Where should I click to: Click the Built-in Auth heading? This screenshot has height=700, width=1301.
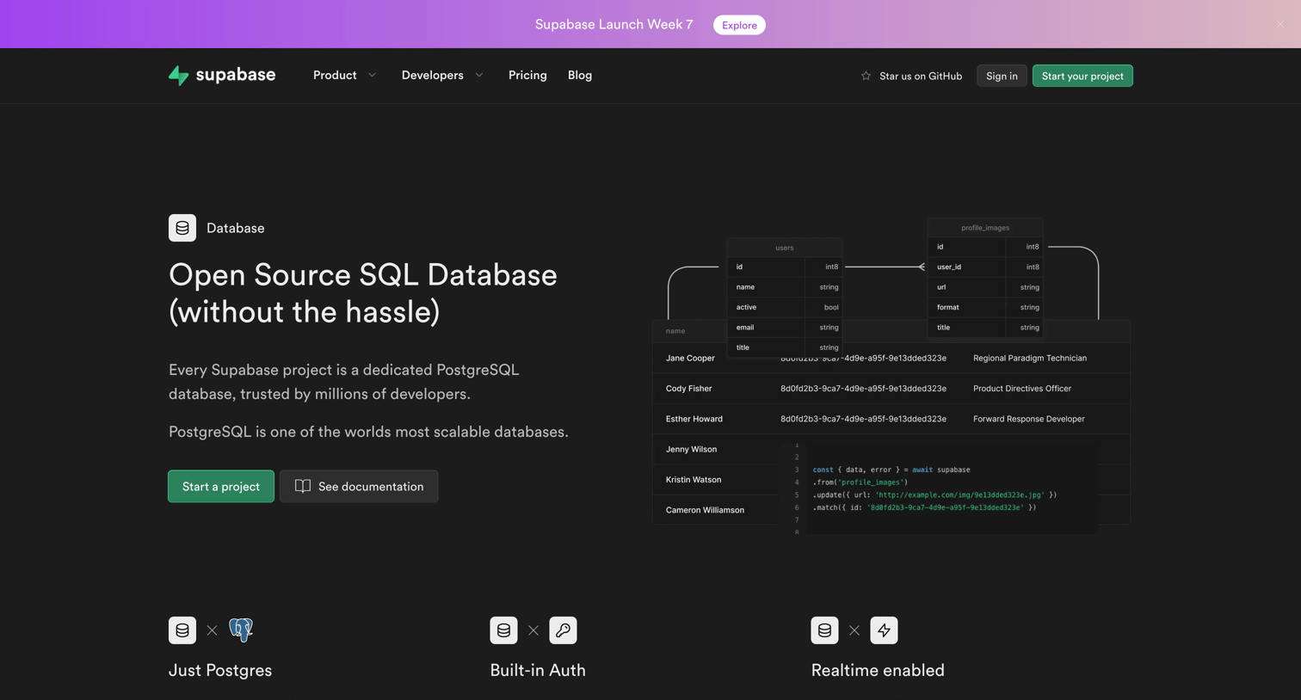(x=538, y=670)
